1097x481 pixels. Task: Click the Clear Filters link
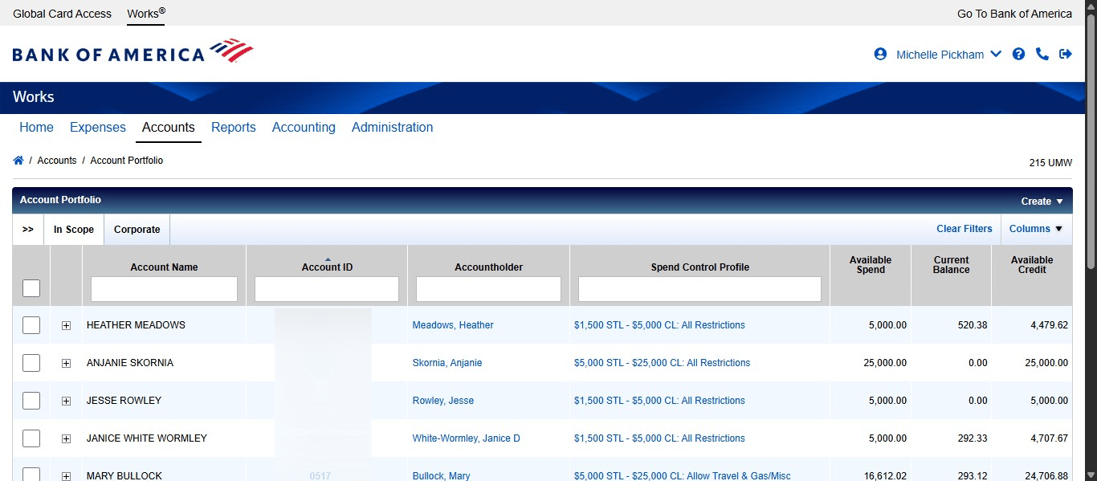(x=964, y=229)
